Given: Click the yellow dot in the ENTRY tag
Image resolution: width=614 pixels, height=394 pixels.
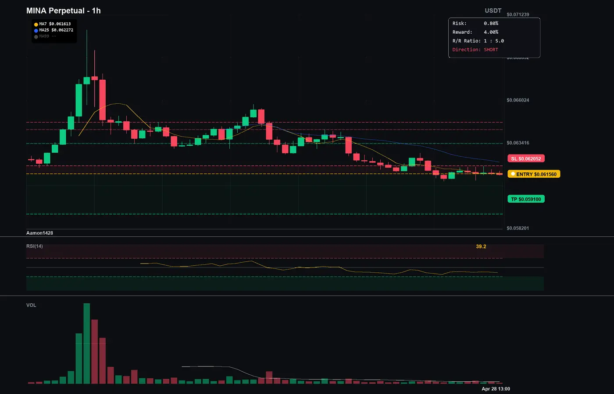Looking at the screenshot, I should [513, 174].
